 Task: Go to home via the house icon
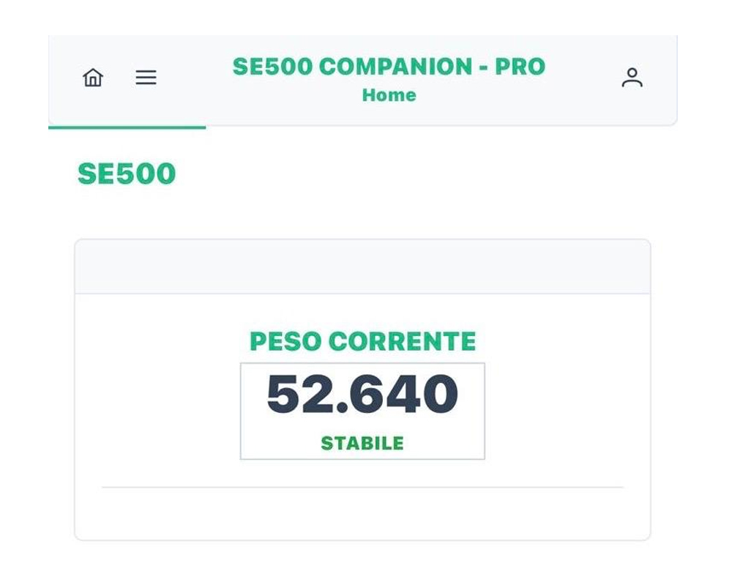[93, 78]
